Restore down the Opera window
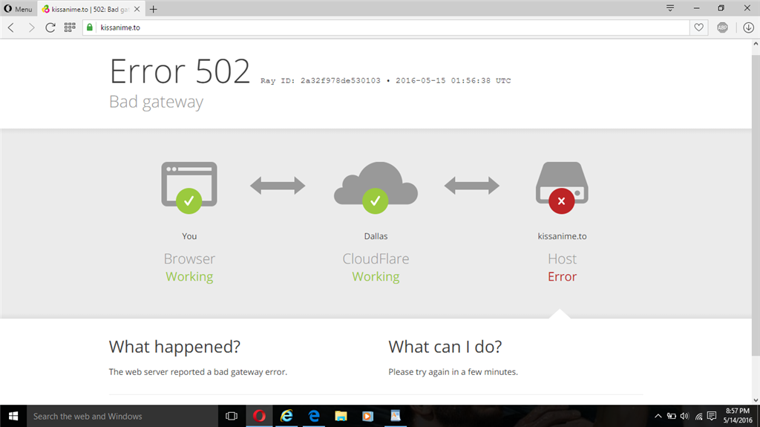 pyautogui.click(x=721, y=8)
